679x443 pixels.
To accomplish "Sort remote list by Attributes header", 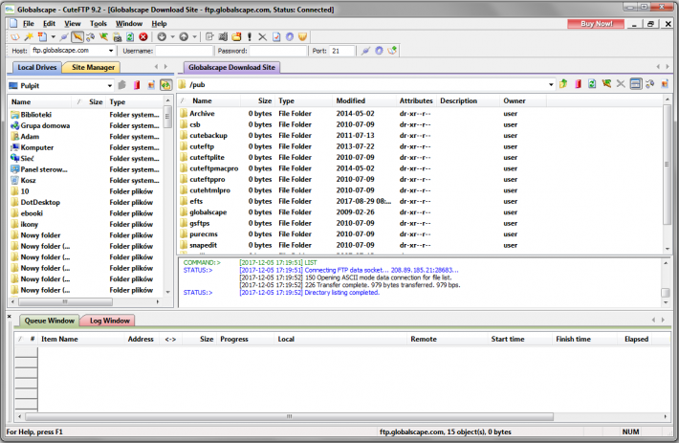I will (416, 100).
